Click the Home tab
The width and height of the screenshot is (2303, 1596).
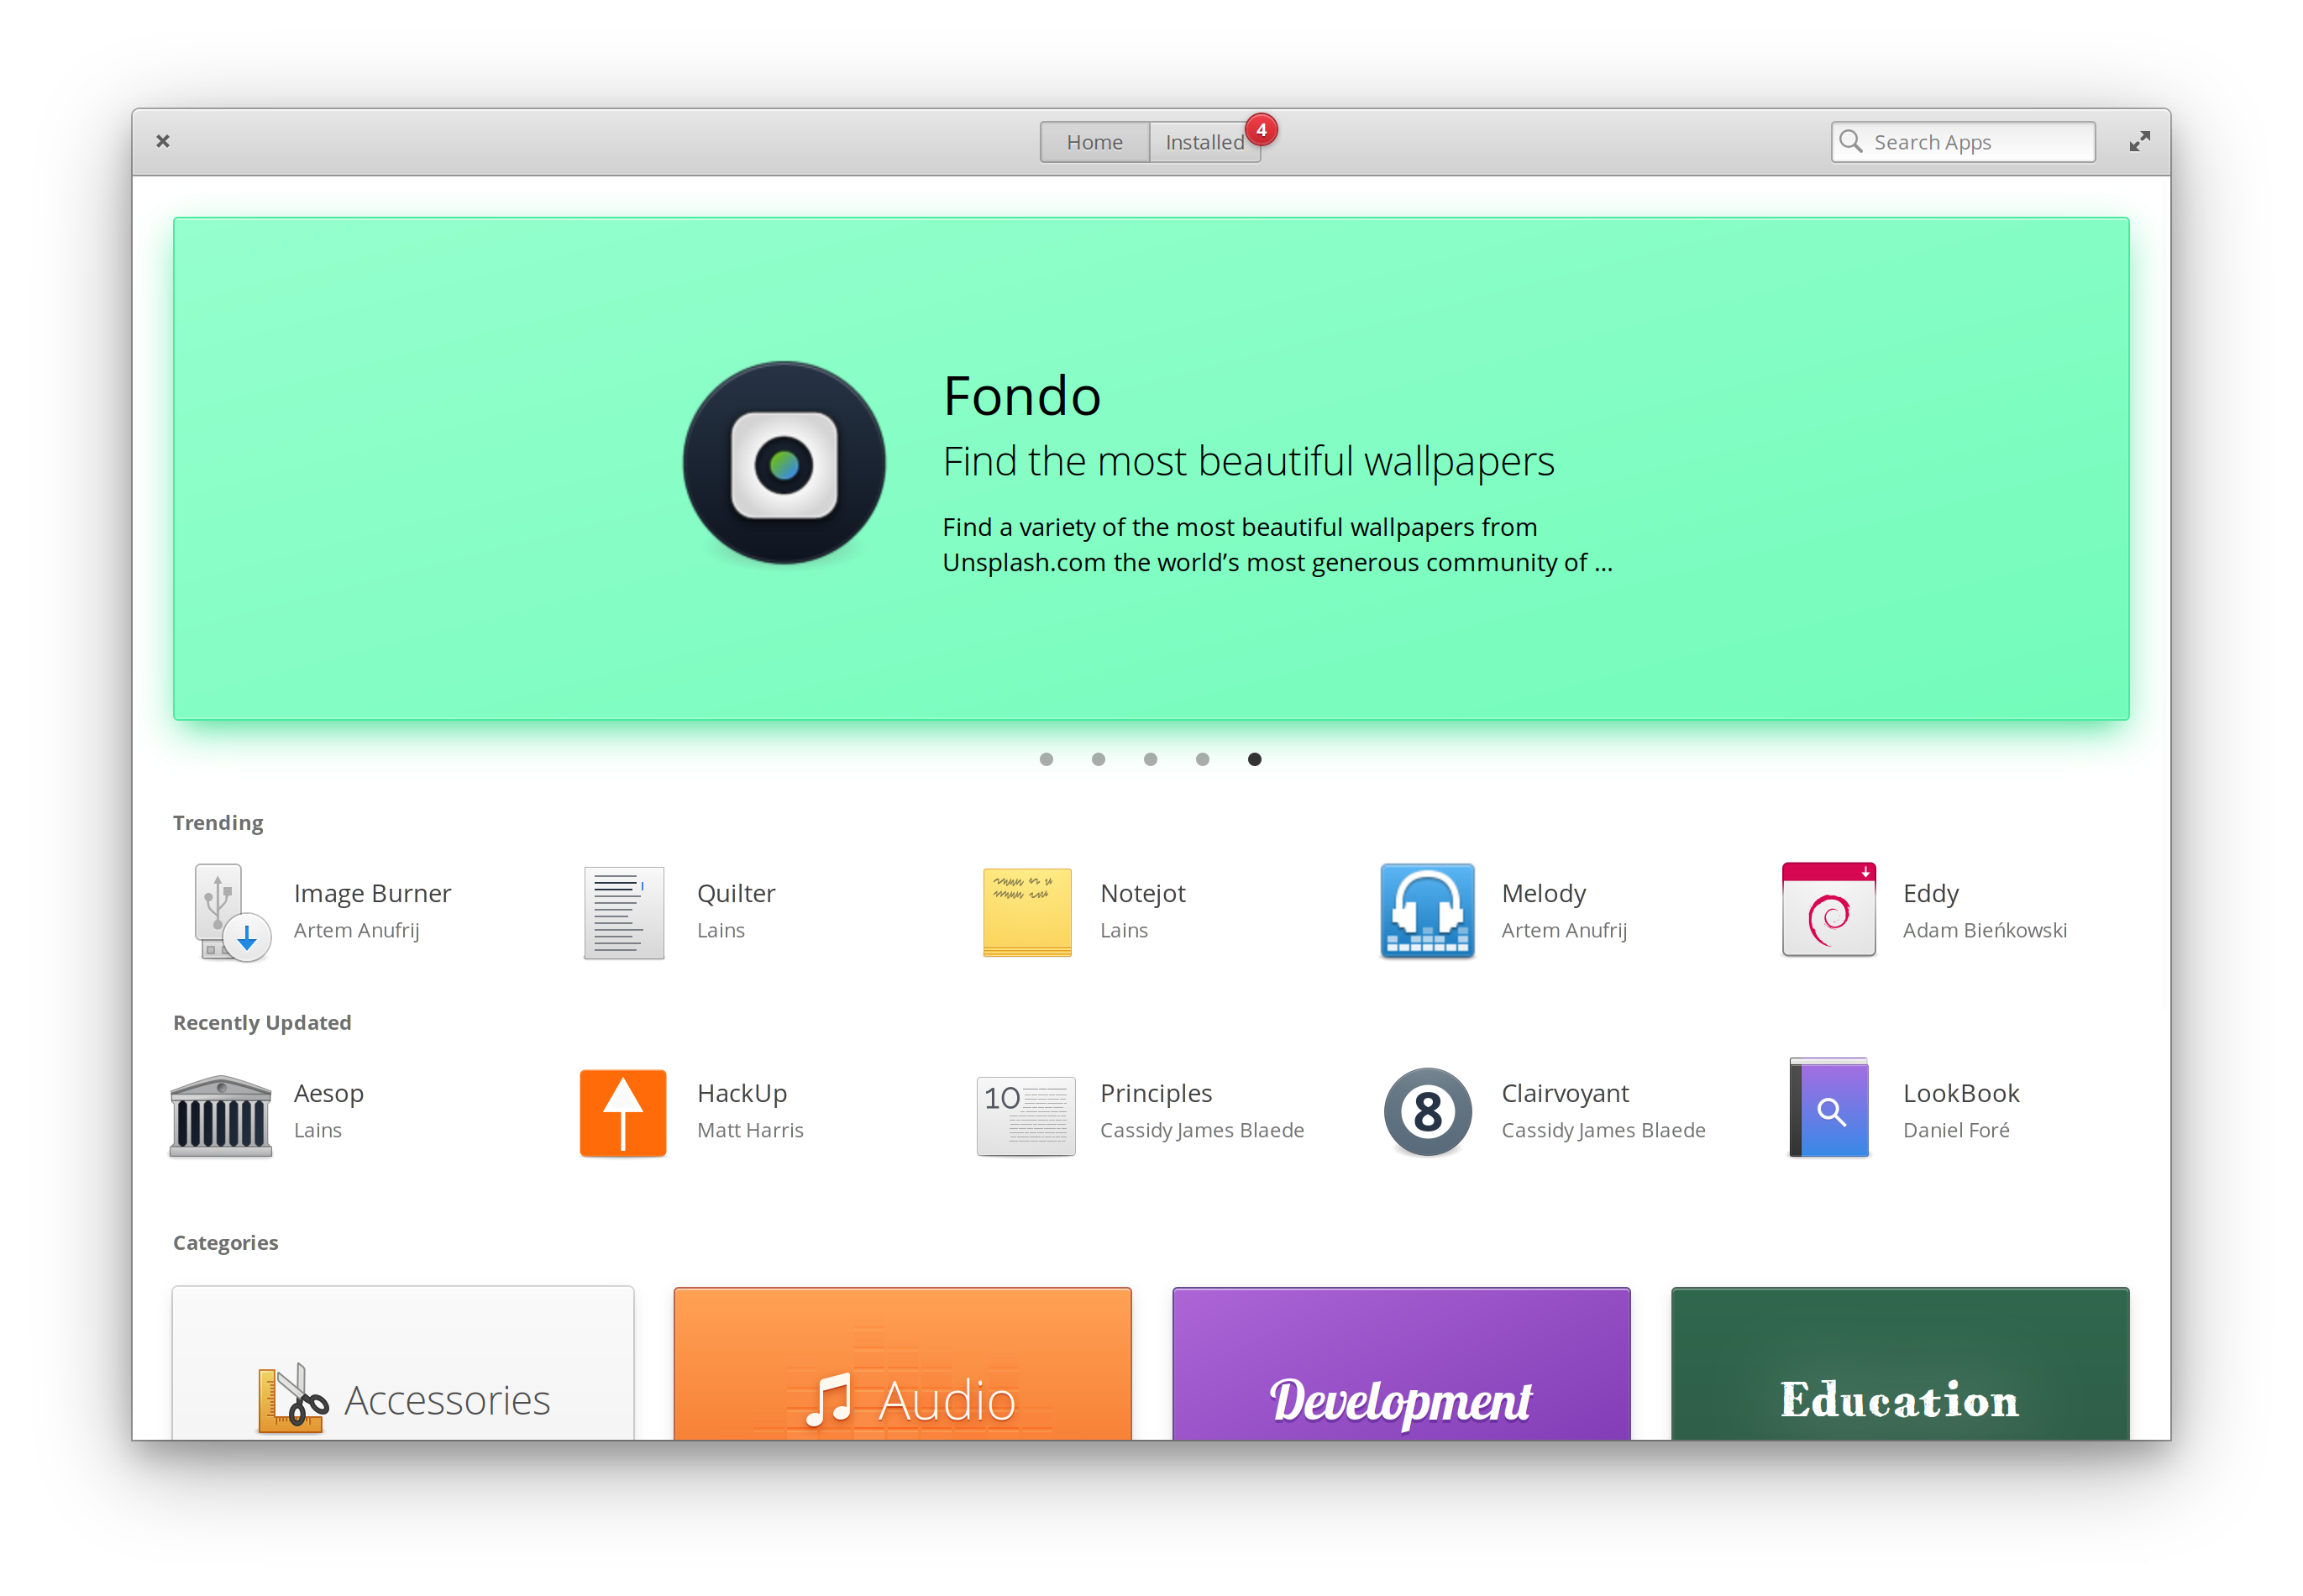click(1092, 142)
